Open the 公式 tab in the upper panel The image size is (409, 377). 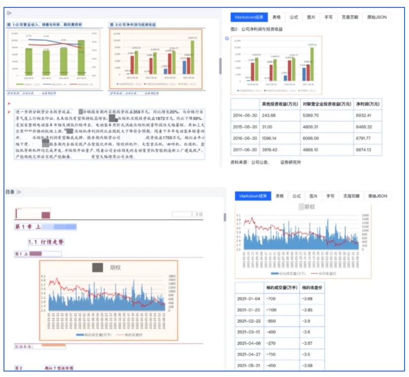click(294, 17)
